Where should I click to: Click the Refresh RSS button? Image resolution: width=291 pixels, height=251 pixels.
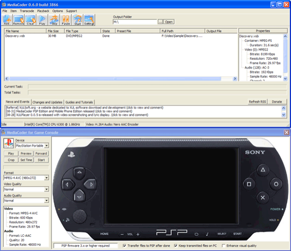pyautogui.click(x=258, y=102)
